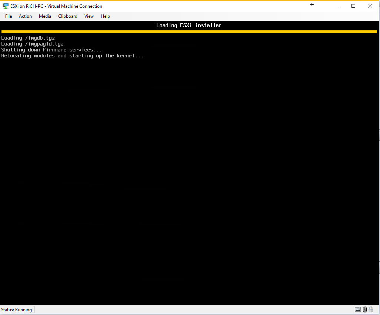Image resolution: width=380 pixels, height=315 pixels.
Task: Open the View menu
Action: click(89, 16)
